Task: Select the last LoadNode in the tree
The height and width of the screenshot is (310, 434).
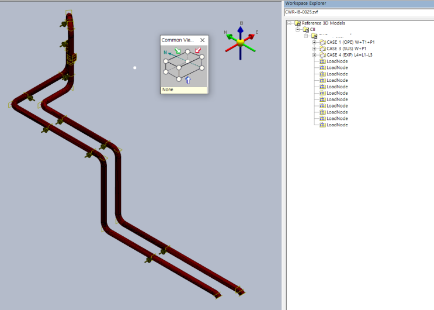Action: click(x=337, y=125)
